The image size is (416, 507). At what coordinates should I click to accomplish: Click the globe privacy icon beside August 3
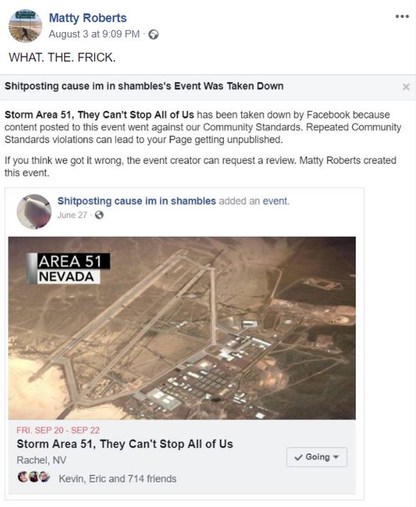point(153,34)
